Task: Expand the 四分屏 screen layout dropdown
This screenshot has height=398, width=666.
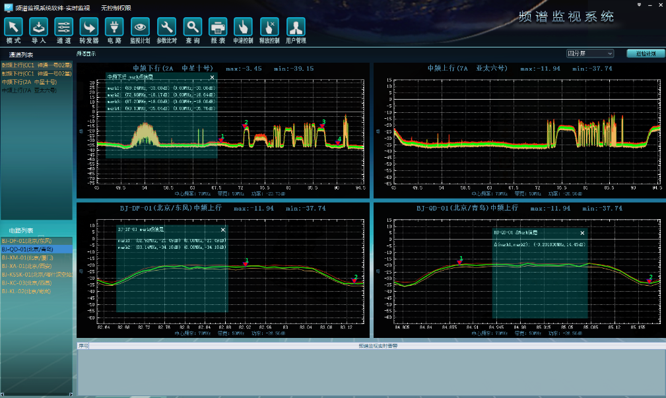Action: tap(590, 53)
